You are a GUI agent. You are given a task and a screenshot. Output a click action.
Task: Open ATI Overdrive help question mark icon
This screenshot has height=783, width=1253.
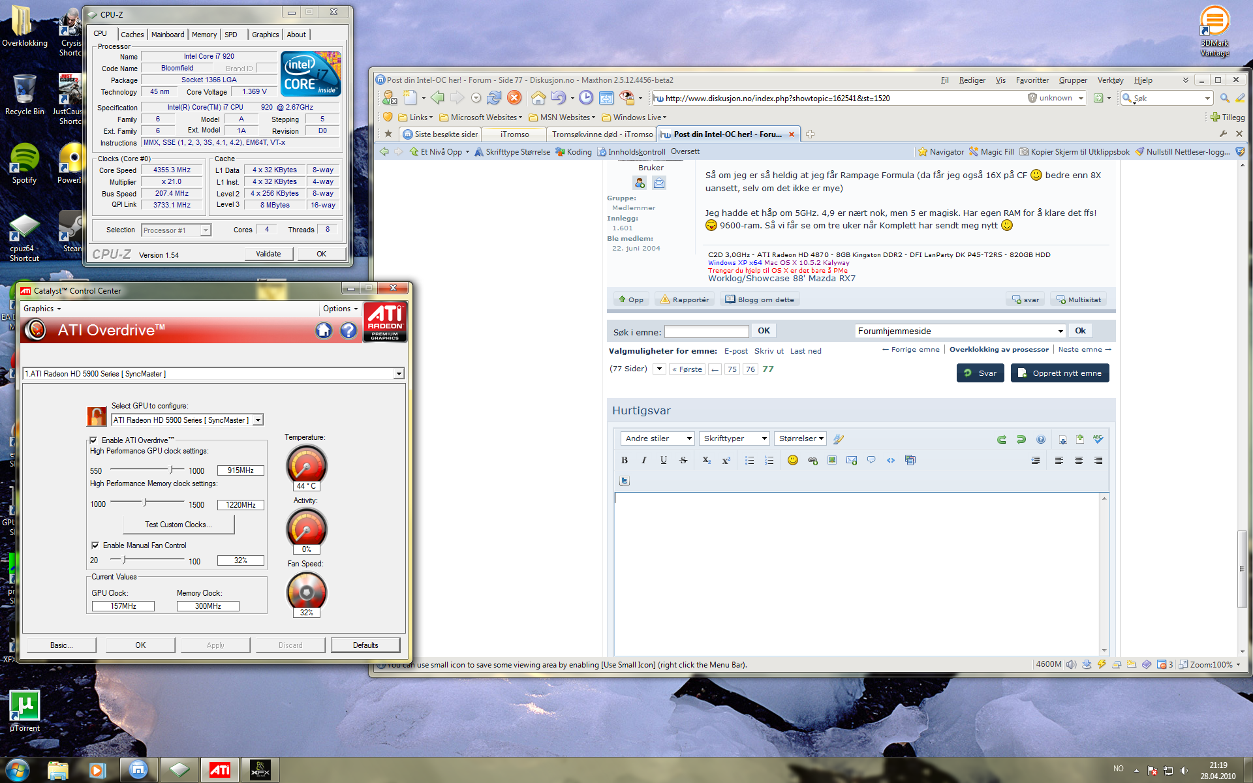tap(348, 330)
